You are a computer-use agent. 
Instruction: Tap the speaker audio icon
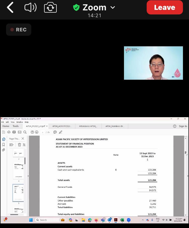click(30, 8)
